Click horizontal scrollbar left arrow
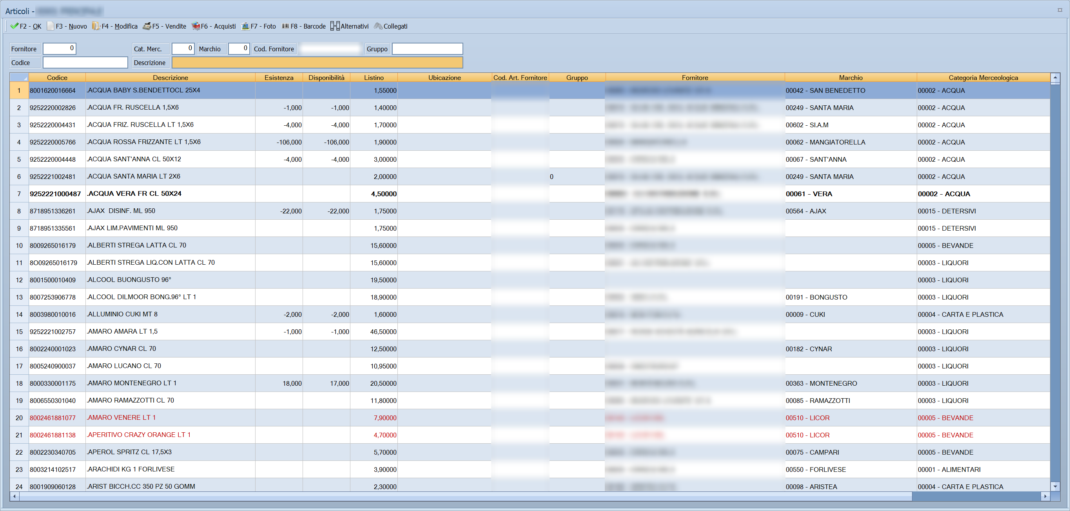The image size is (1070, 511). click(x=15, y=496)
